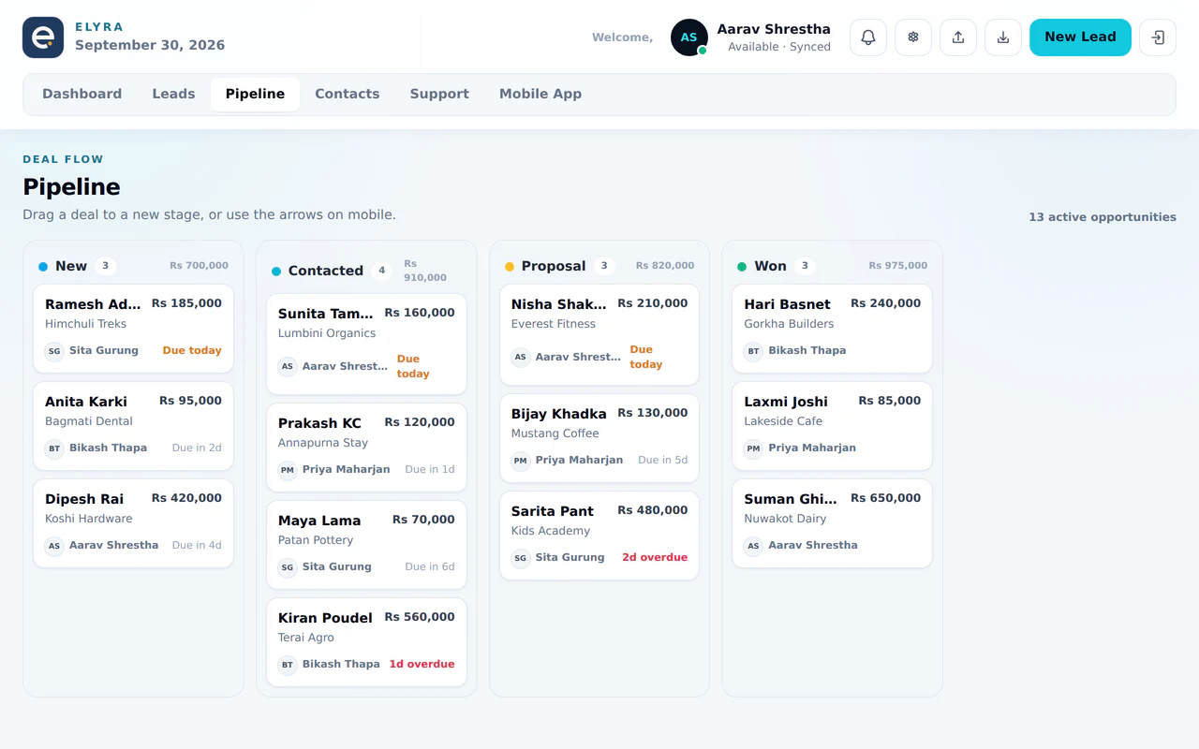
Task: Click AS avatar on Dipesh Rai card
Action: tap(54, 546)
